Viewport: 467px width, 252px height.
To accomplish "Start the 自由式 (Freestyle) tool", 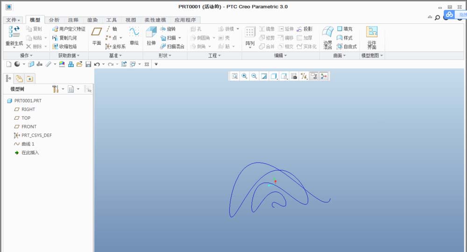I will point(347,47).
